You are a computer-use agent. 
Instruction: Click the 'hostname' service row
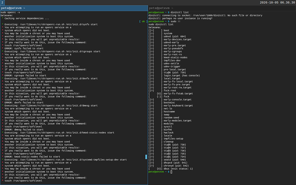tap(162, 112)
